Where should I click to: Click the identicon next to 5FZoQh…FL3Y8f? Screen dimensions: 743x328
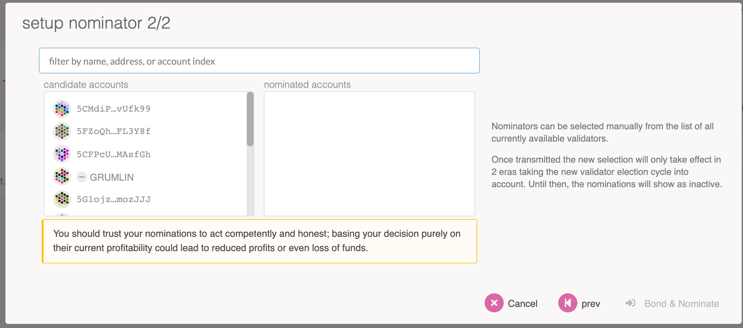click(x=62, y=131)
